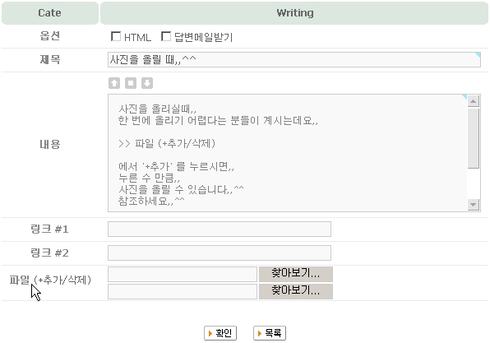Click the second 찾아보기 browse button
The image size is (490, 343).
296,291
